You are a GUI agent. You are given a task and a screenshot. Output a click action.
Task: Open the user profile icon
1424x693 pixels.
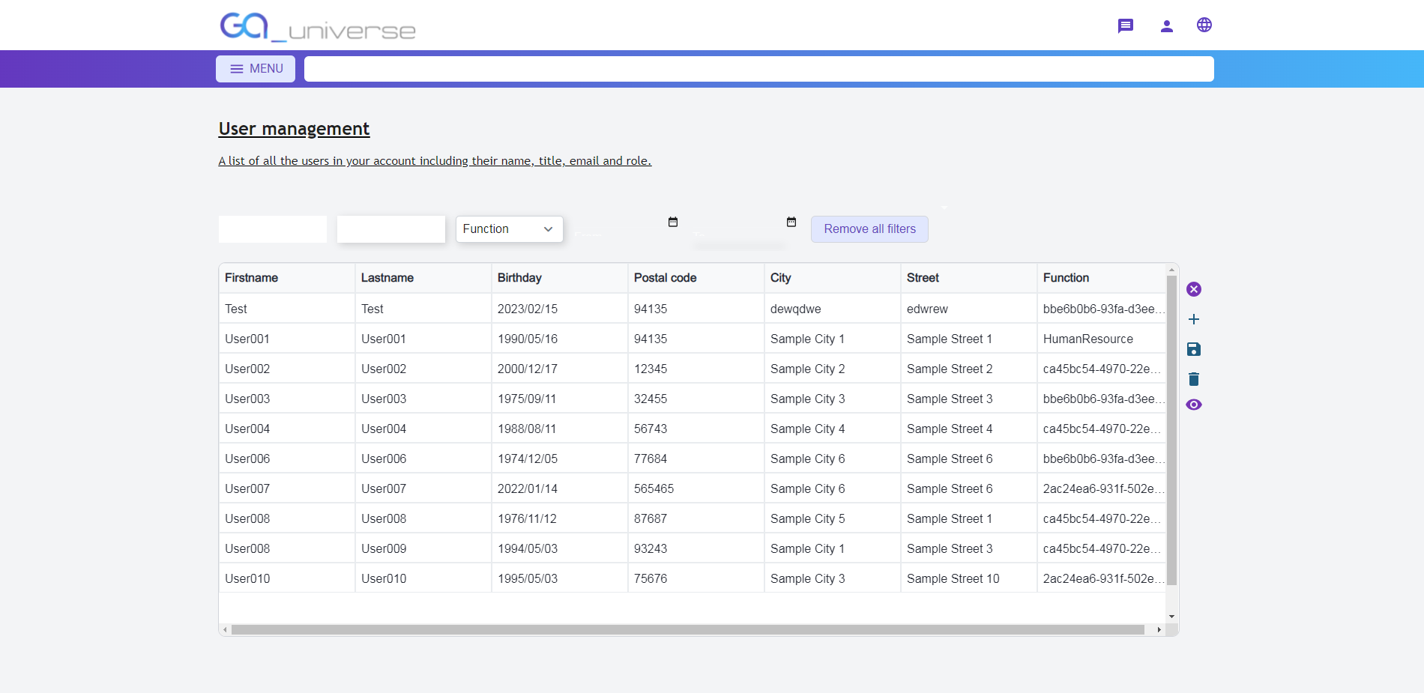click(1166, 26)
